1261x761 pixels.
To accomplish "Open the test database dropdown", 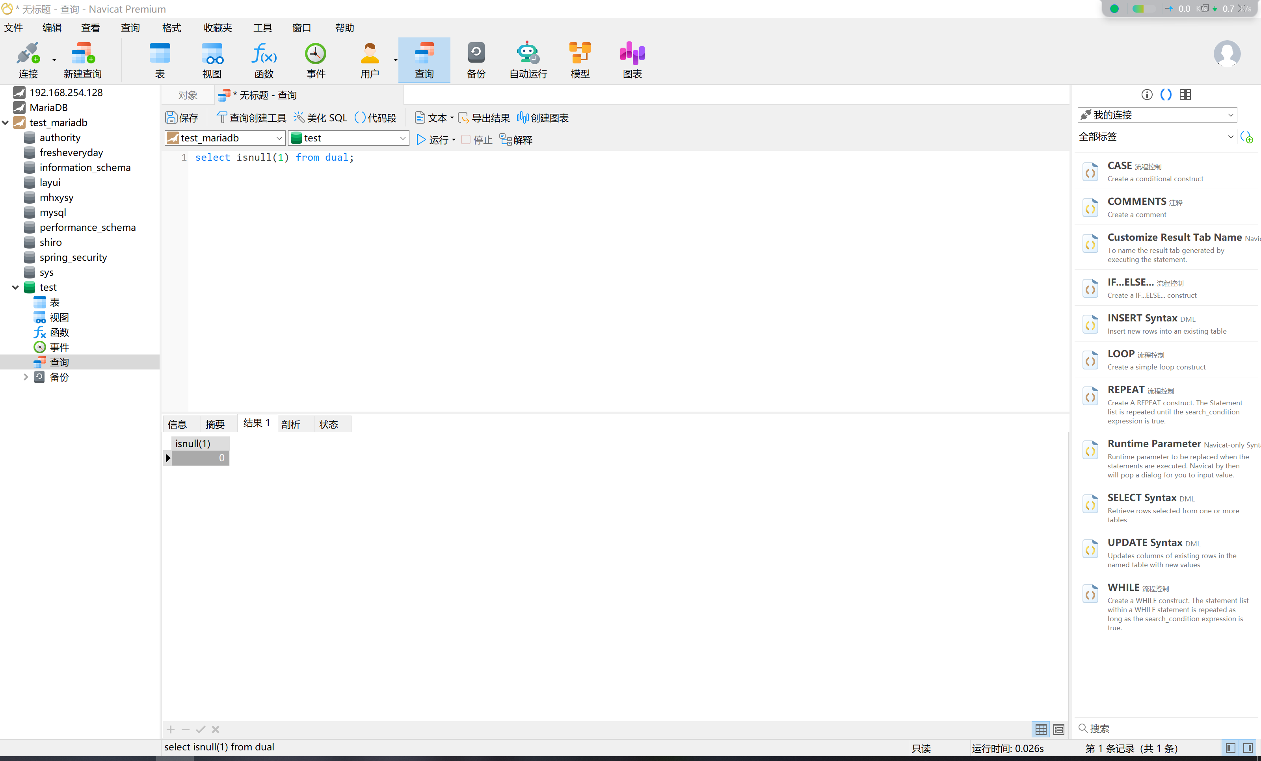I will click(348, 138).
